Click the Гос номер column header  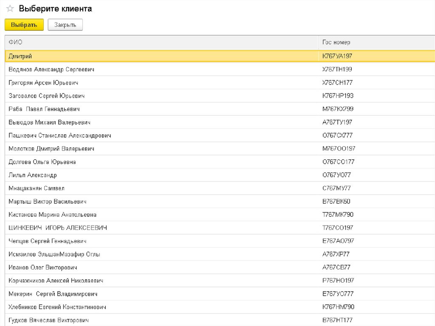[x=336, y=43]
